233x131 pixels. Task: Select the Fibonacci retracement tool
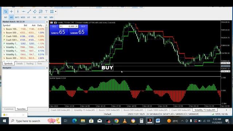pyautogui.click(x=40, y=11)
